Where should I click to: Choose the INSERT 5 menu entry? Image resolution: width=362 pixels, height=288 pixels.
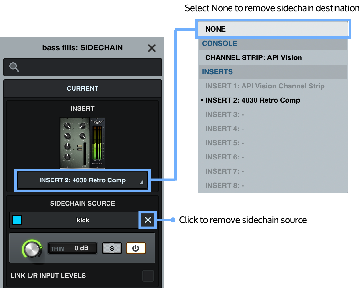[273, 143]
